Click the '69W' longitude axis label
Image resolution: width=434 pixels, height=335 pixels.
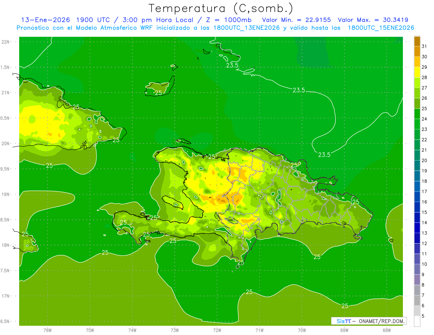pos(344,330)
